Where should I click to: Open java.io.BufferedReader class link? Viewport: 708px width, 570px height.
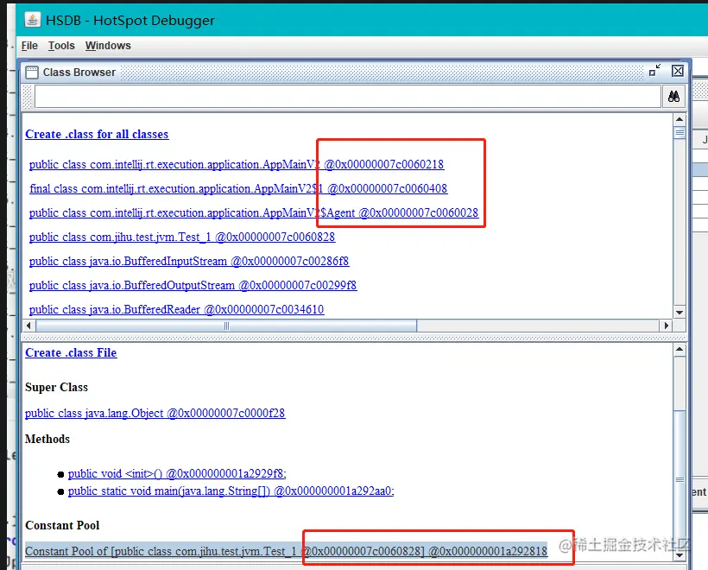point(176,309)
